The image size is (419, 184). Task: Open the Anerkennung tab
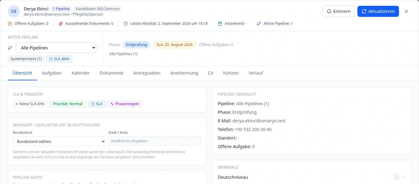click(184, 73)
